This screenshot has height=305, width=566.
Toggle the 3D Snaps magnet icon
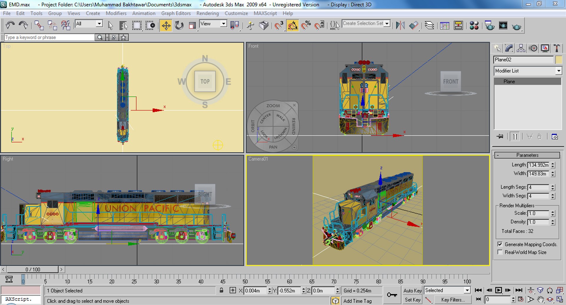point(279,26)
